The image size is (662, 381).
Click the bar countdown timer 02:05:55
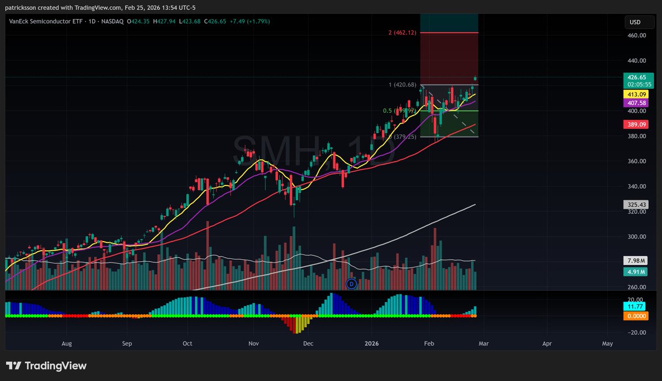pyautogui.click(x=638, y=85)
